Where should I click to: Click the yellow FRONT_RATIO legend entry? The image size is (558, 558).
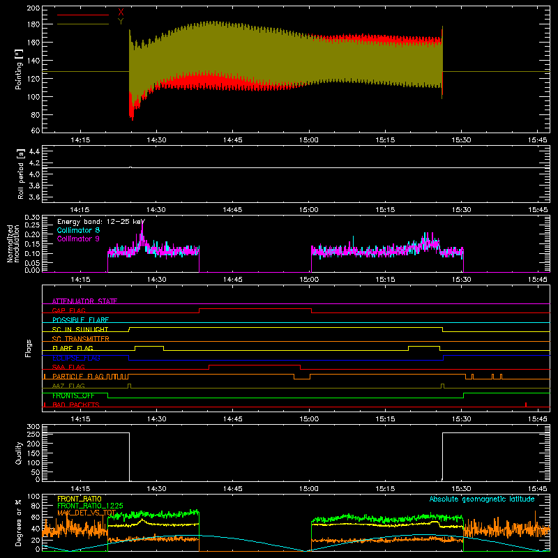80,499
